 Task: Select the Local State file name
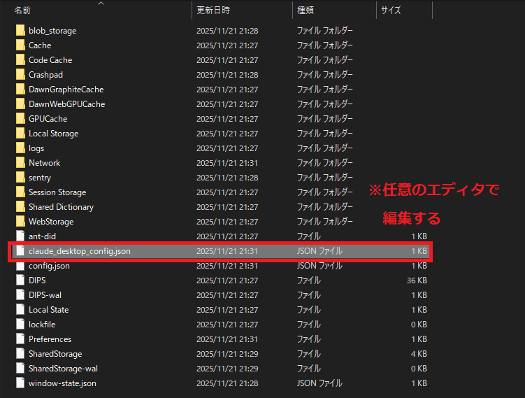(48, 310)
